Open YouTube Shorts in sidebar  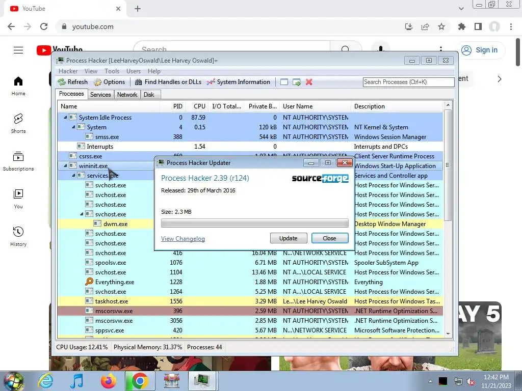pos(18,124)
